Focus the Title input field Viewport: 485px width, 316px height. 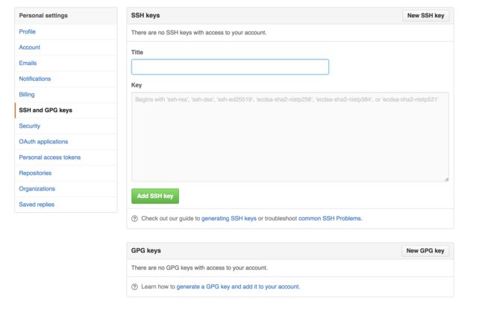point(230,67)
